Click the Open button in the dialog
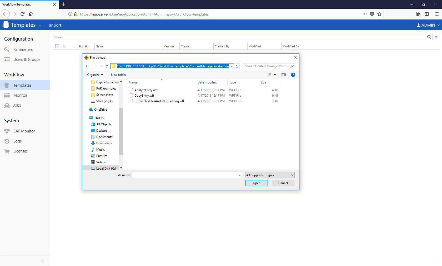Viewport: 442px width, 266px height. tap(257, 183)
